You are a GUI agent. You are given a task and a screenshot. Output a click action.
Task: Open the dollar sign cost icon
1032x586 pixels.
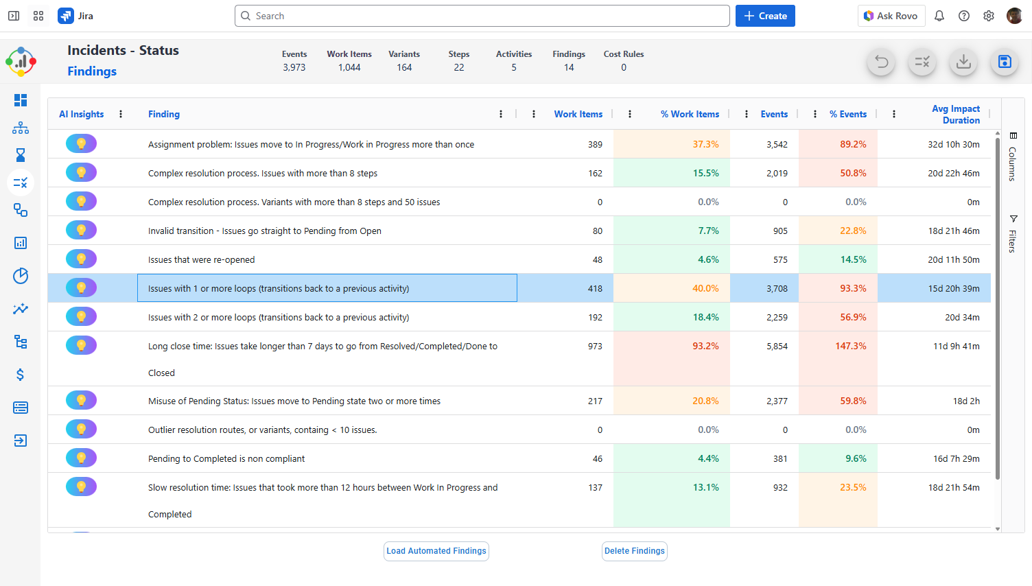coord(21,375)
